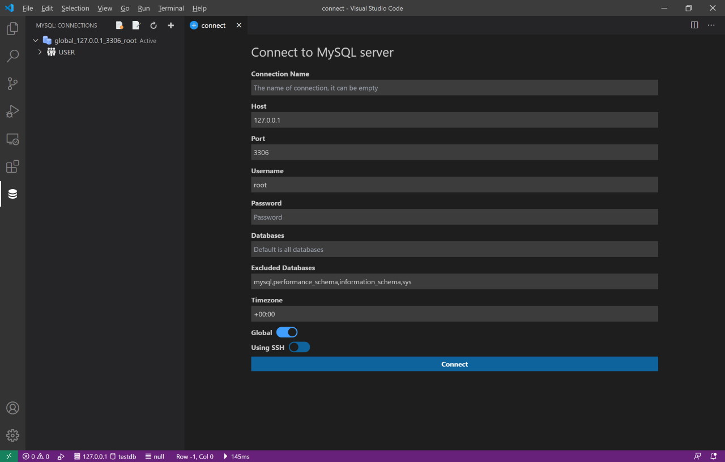This screenshot has width=725, height=462.
Task: Click the first file icon in MySQL toolbar
Action: coord(120,25)
